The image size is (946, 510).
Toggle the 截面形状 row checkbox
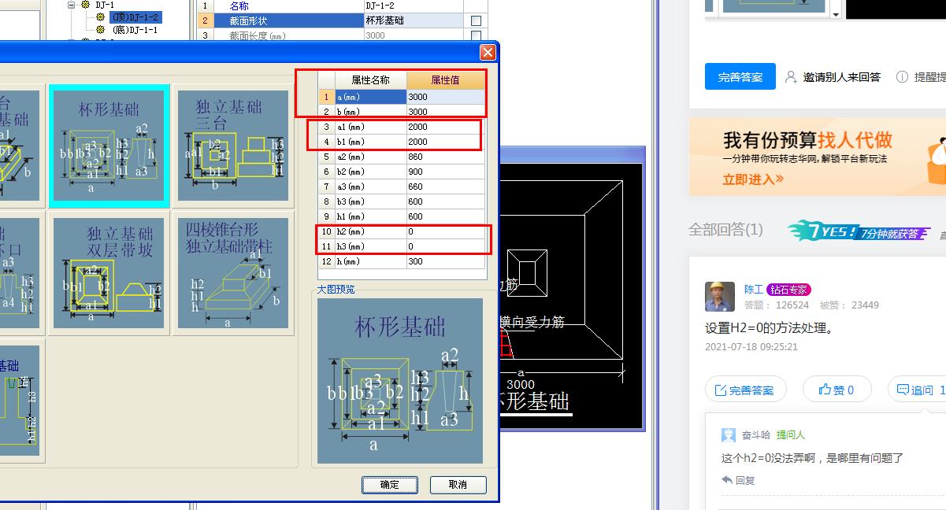[x=476, y=21]
